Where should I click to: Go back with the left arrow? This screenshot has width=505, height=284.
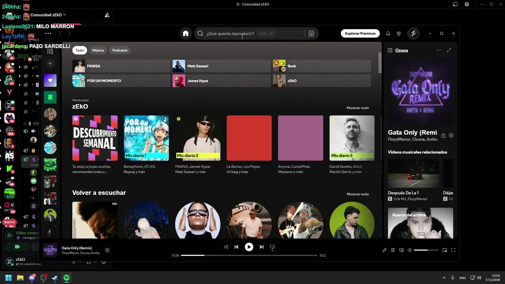(60, 34)
